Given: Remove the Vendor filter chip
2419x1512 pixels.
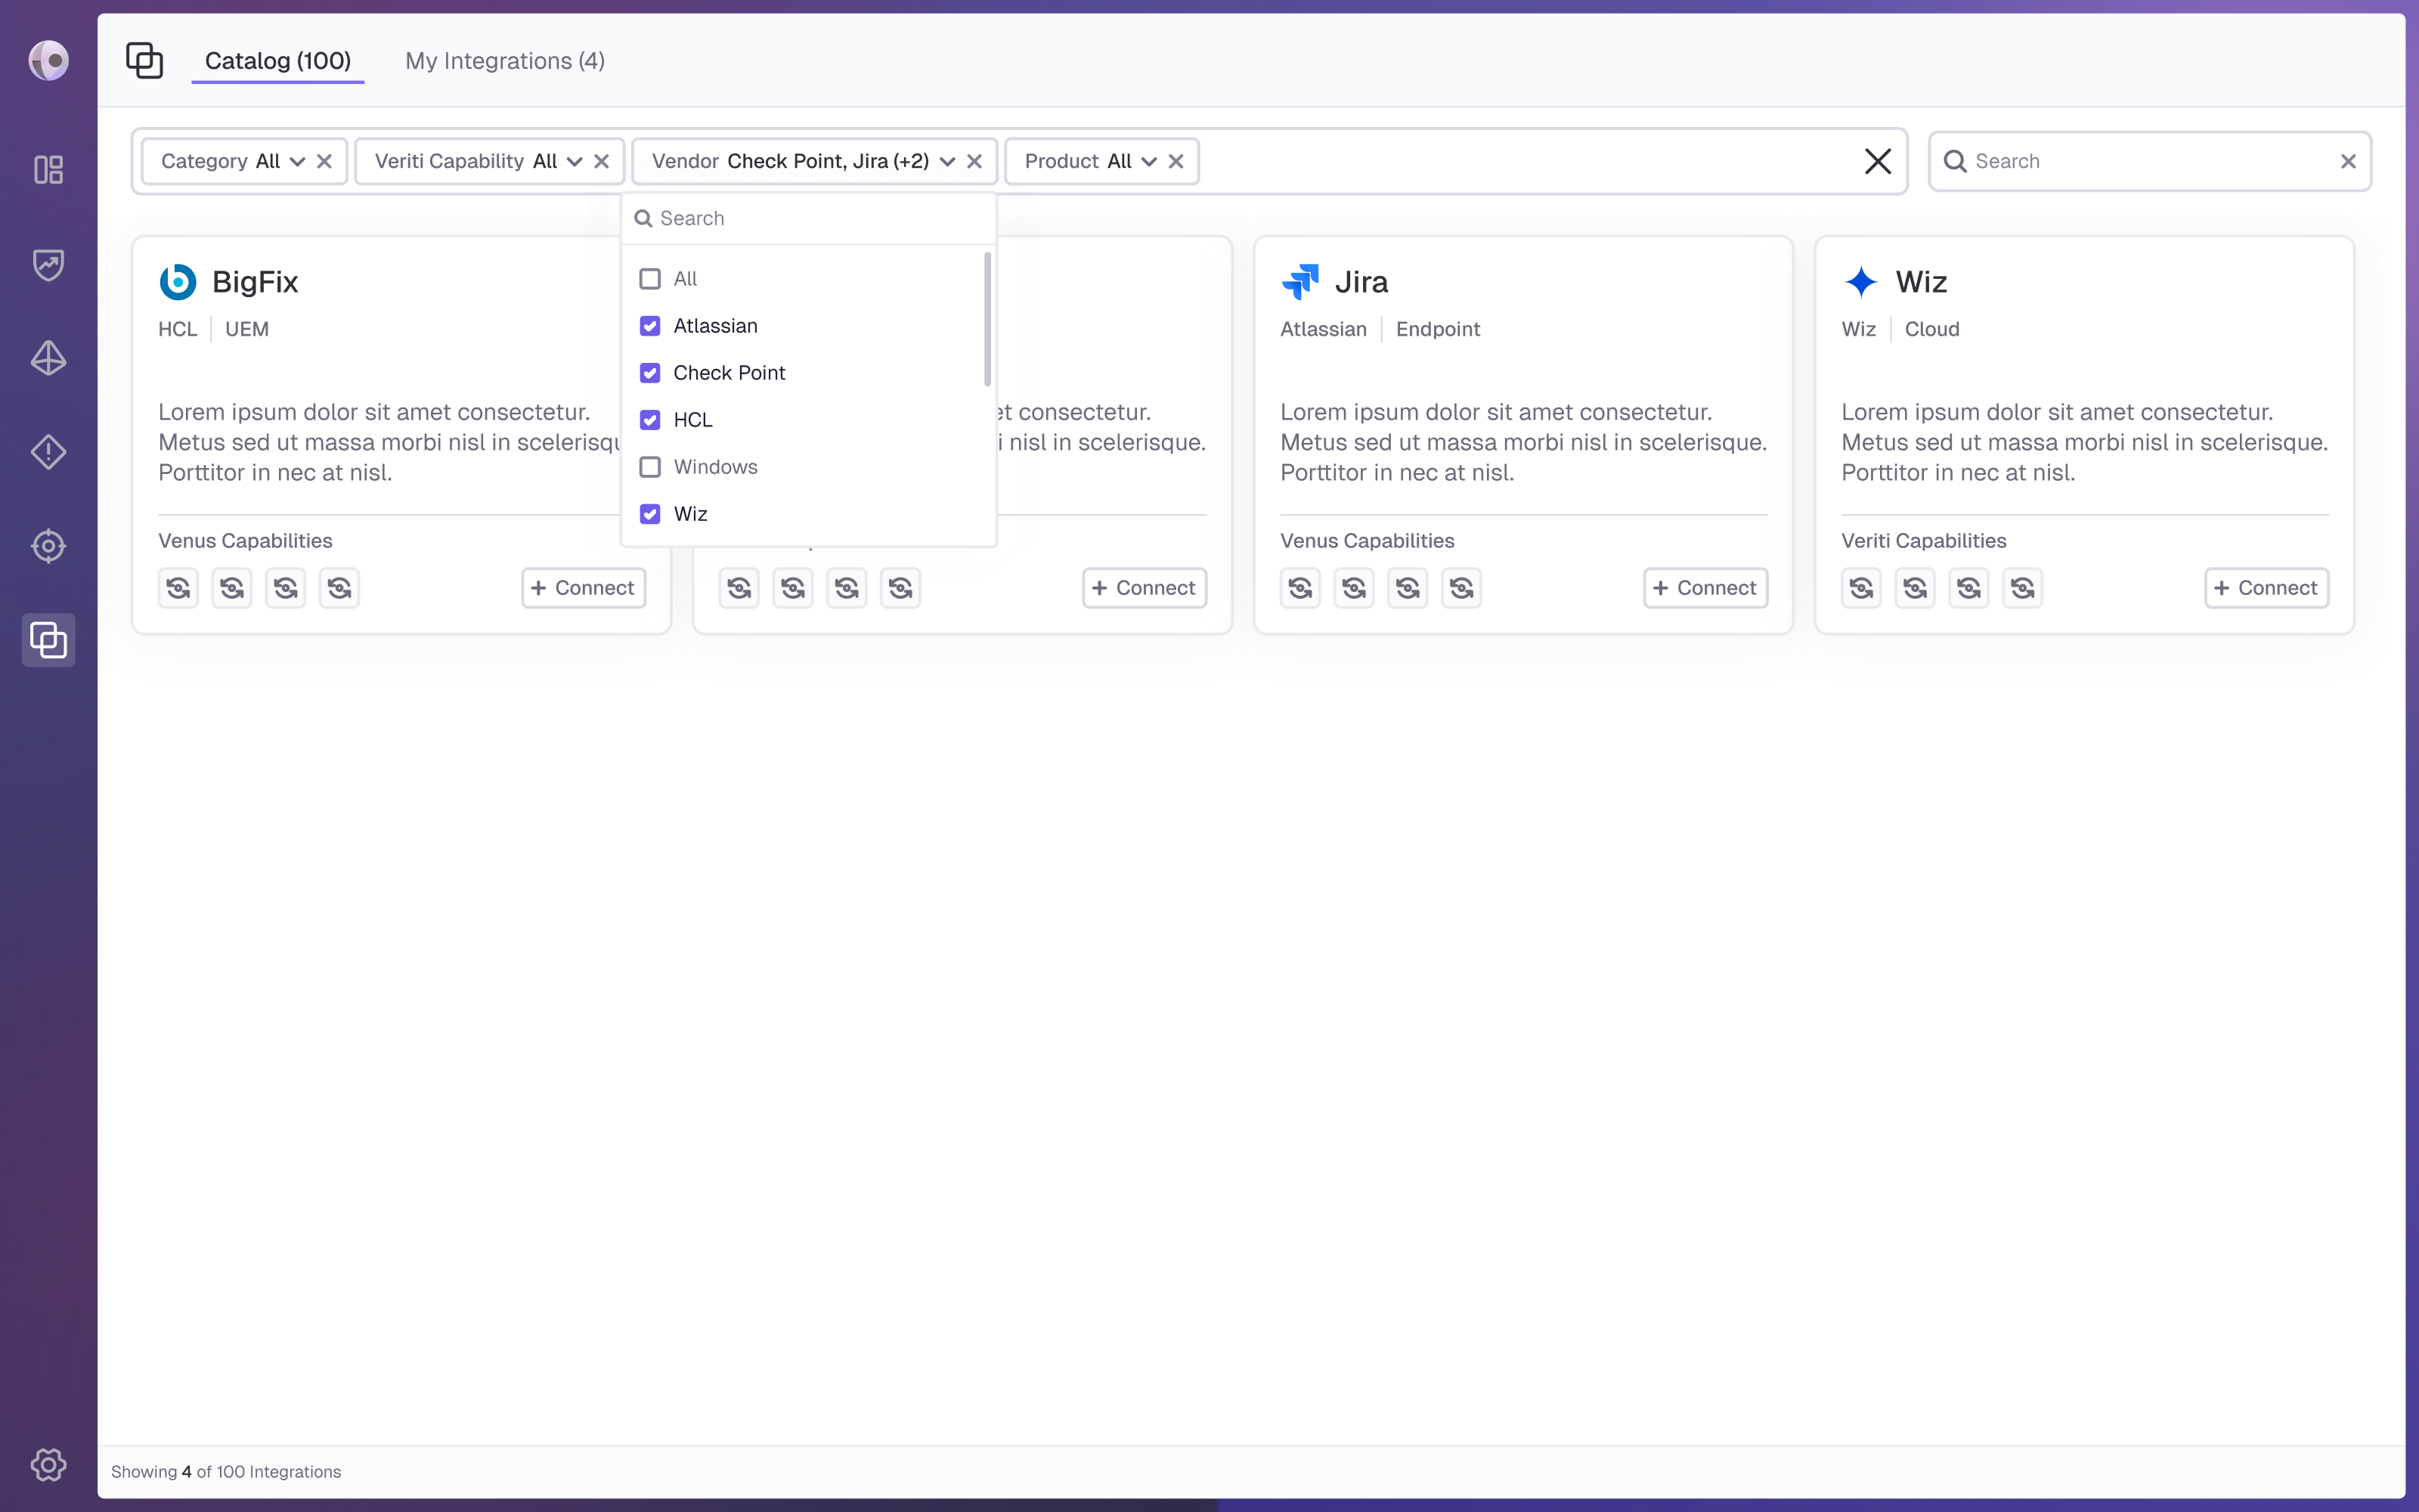Looking at the screenshot, I should point(974,161).
